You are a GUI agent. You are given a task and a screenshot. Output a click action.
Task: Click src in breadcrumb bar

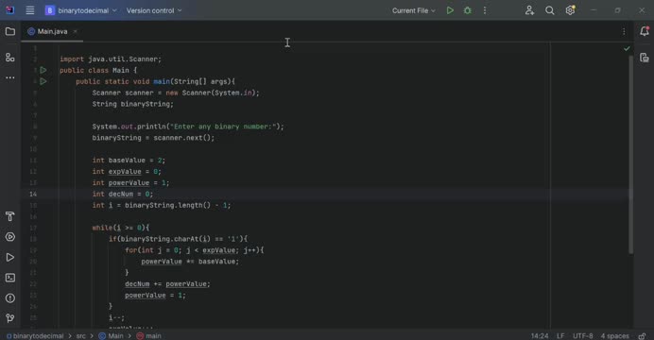81,336
